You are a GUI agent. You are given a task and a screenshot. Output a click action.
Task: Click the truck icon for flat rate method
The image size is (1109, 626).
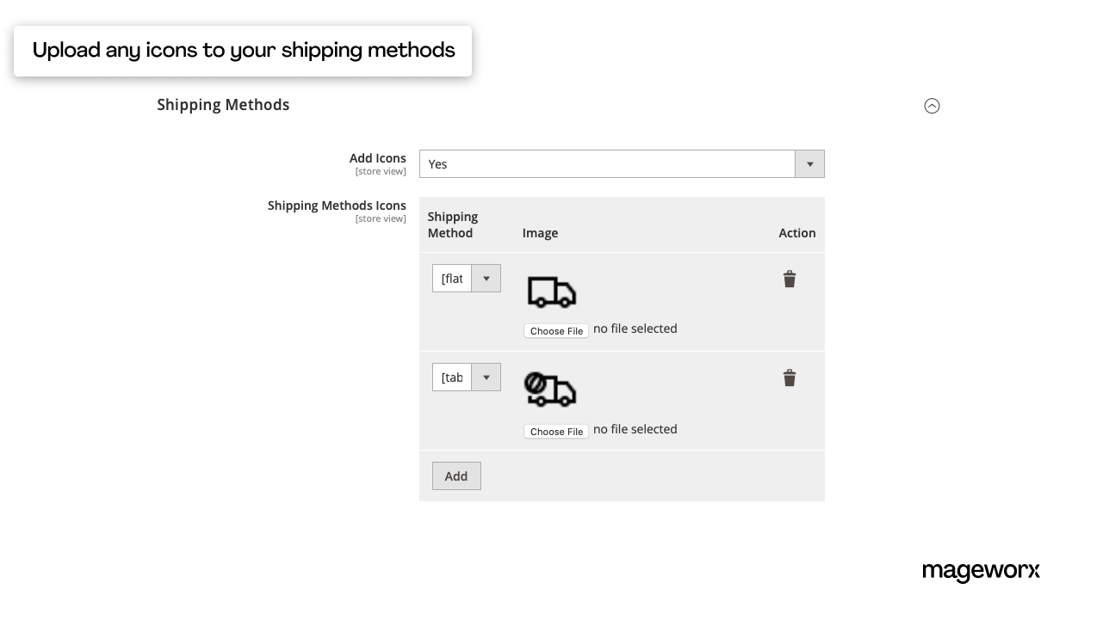click(551, 292)
